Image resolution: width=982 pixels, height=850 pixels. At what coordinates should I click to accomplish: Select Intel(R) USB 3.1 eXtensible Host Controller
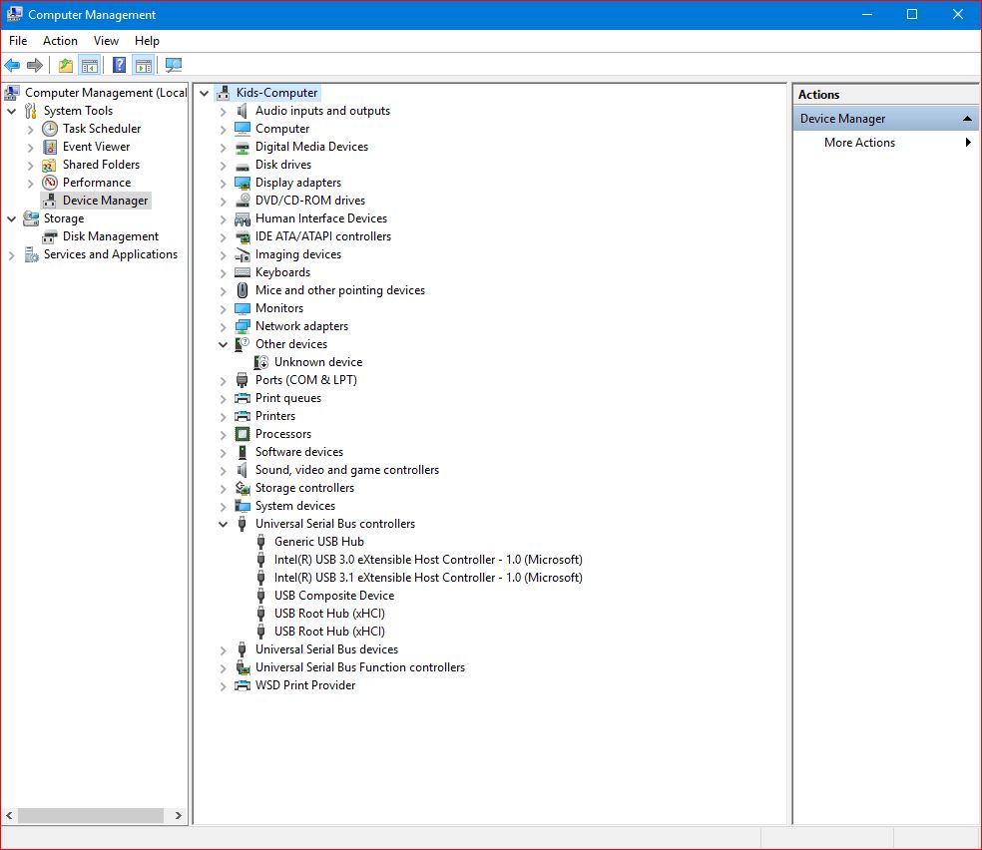[x=428, y=578]
